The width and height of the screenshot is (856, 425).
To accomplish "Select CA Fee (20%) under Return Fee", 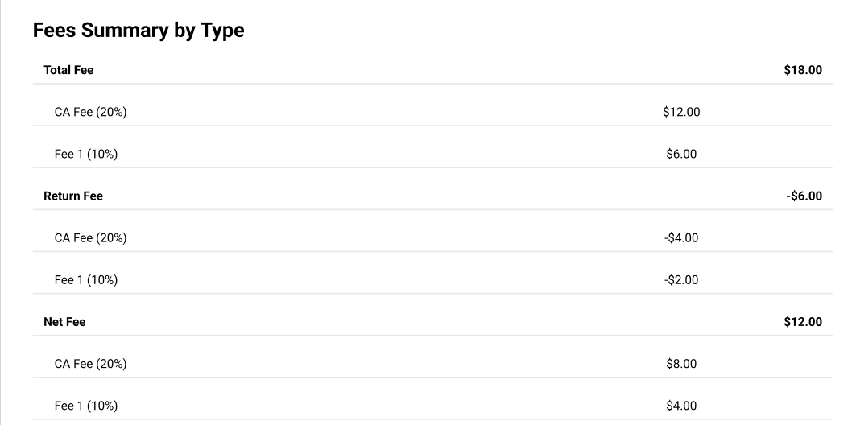I will (91, 238).
